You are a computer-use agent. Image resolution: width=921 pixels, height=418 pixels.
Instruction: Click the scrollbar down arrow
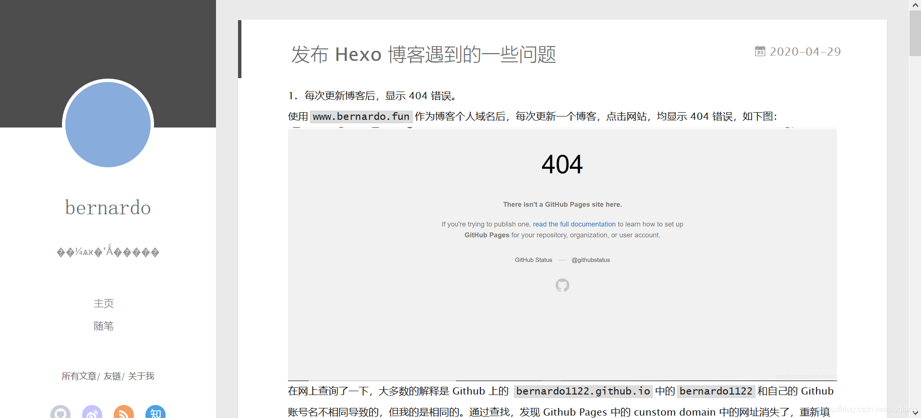915,413
